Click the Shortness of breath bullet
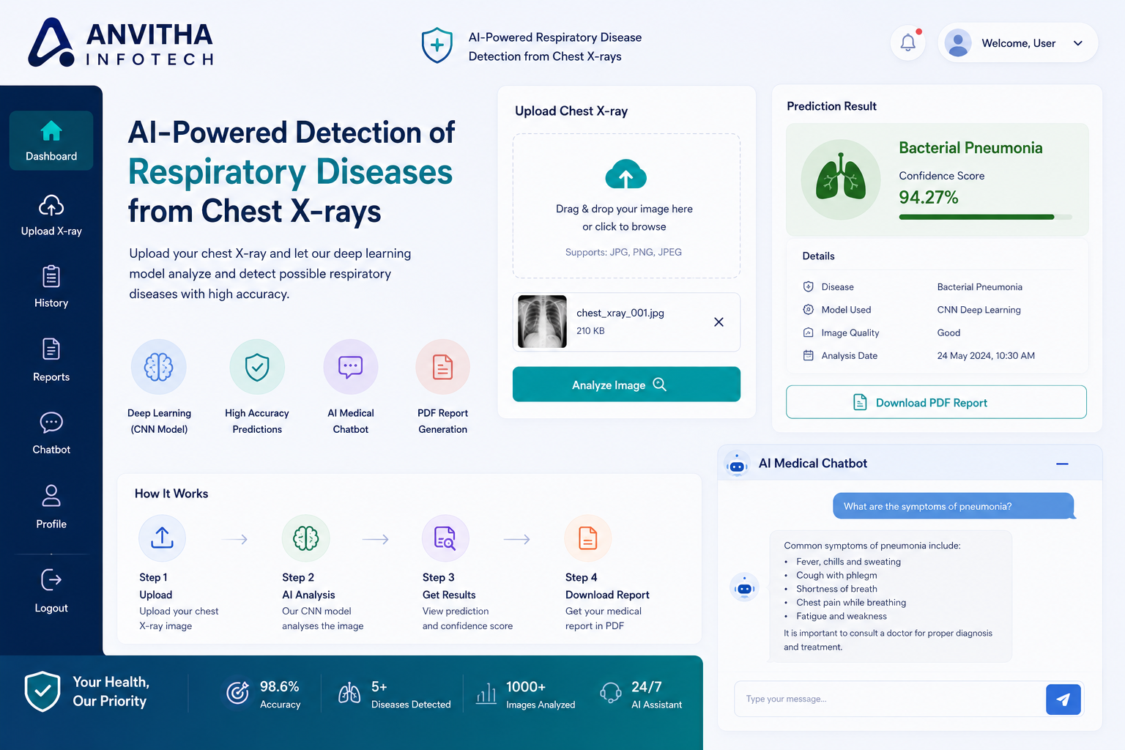The height and width of the screenshot is (750, 1125). pyautogui.click(x=836, y=589)
